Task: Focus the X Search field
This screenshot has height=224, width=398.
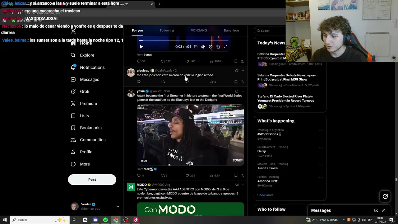Action: click(271, 30)
